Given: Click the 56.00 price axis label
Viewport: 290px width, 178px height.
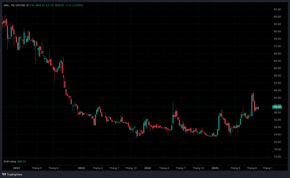Looking at the screenshot, I should (x=277, y=75).
